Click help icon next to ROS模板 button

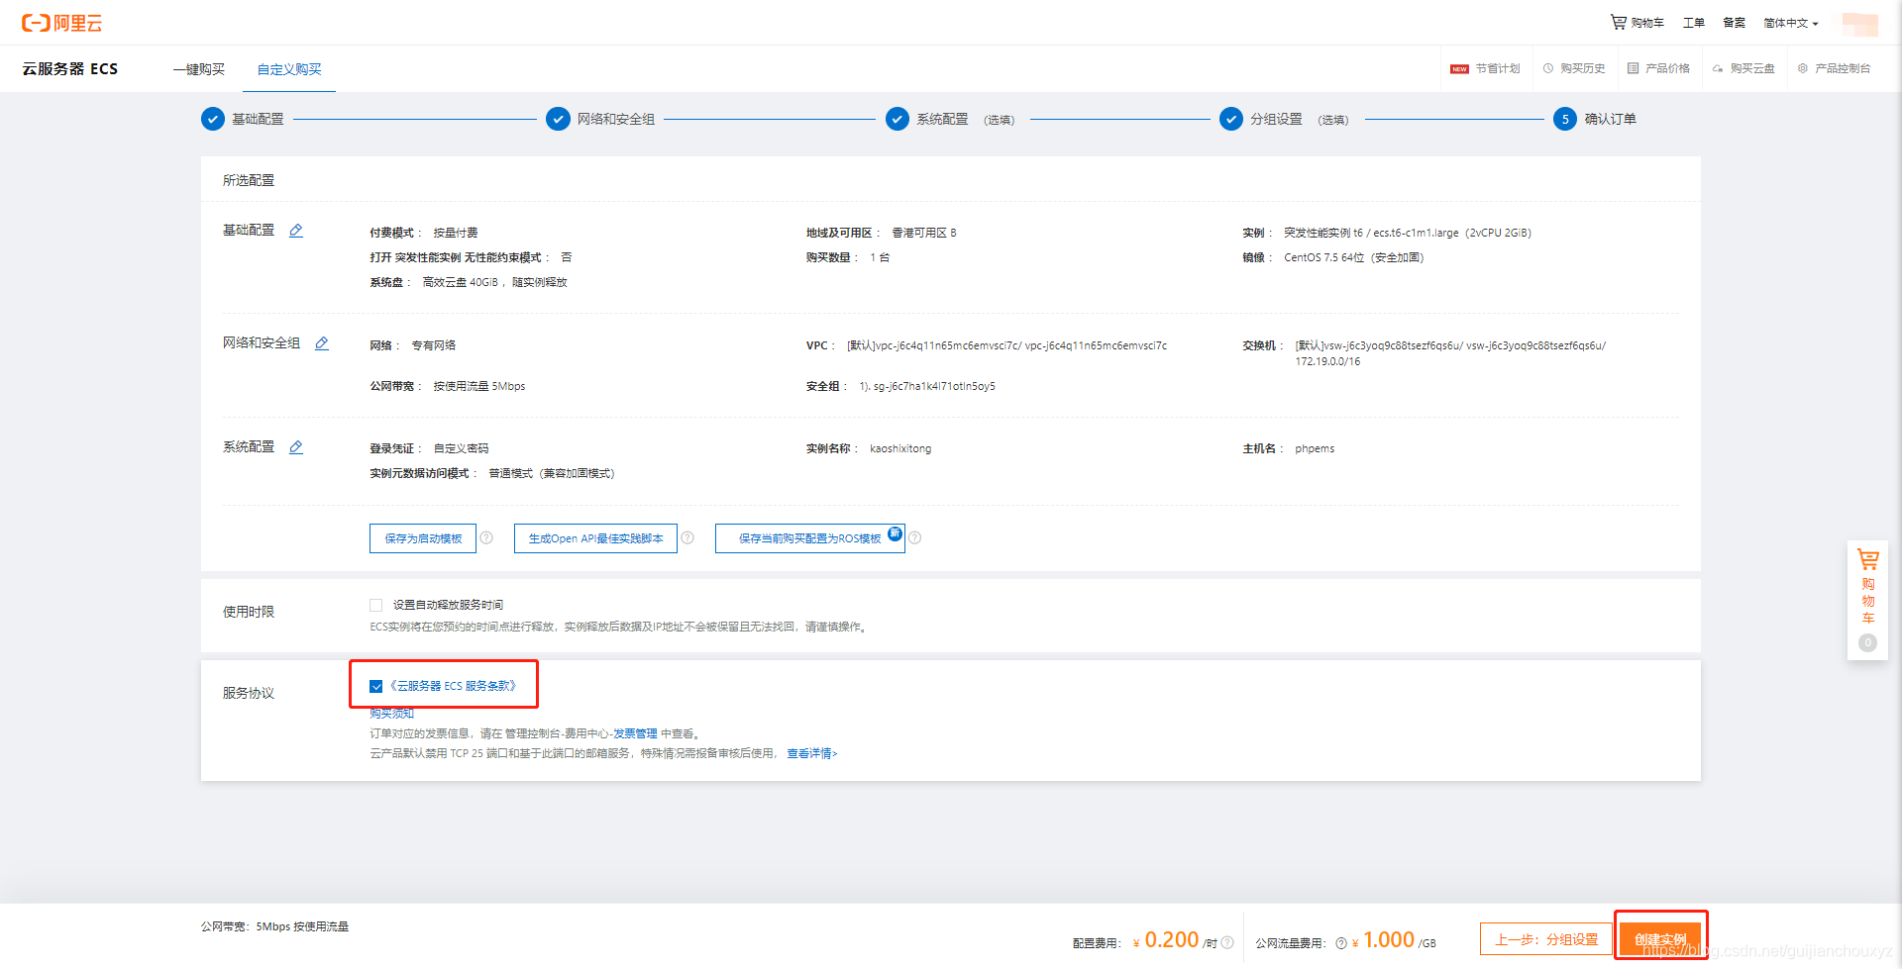click(915, 537)
